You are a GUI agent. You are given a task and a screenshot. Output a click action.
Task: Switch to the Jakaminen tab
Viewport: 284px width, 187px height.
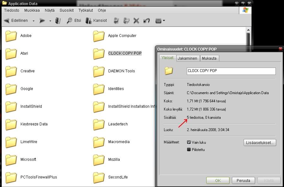187,58
